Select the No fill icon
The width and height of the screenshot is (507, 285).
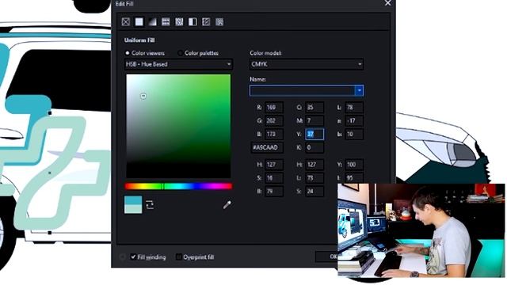click(126, 21)
